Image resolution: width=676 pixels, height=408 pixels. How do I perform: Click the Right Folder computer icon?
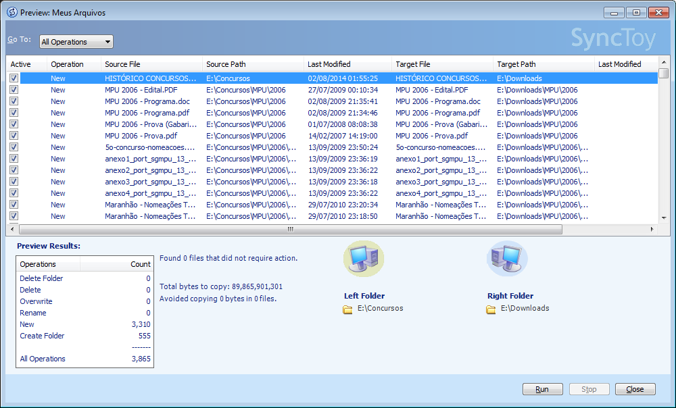[x=507, y=259]
